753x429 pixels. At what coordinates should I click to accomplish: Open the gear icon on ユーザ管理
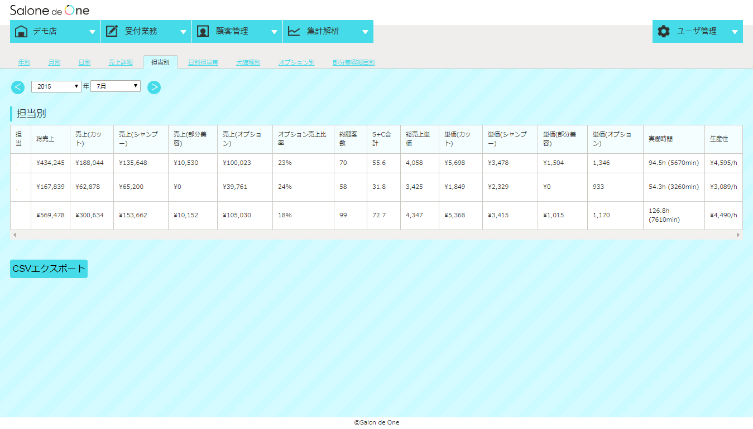[x=664, y=32]
